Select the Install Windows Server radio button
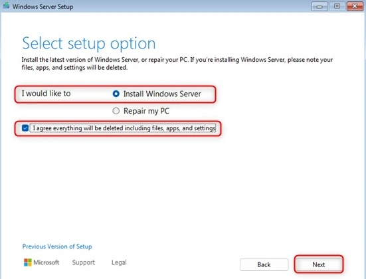Viewport: 366px width, 279px height. (x=116, y=94)
